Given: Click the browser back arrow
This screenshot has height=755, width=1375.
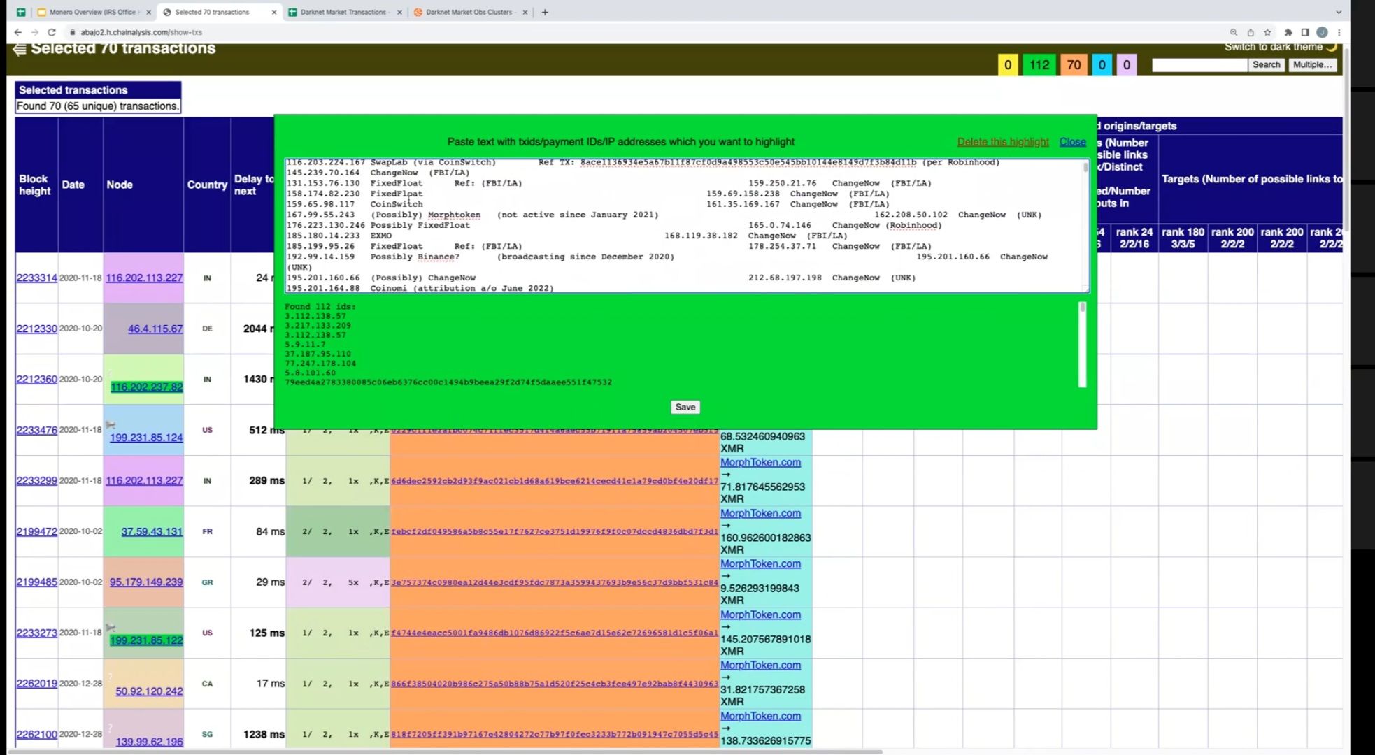Looking at the screenshot, I should [17, 32].
